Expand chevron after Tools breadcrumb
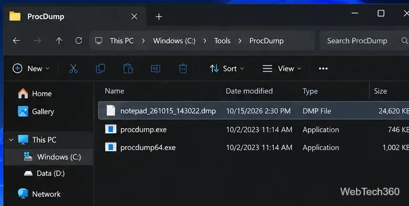The image size is (409, 206). pos(240,41)
